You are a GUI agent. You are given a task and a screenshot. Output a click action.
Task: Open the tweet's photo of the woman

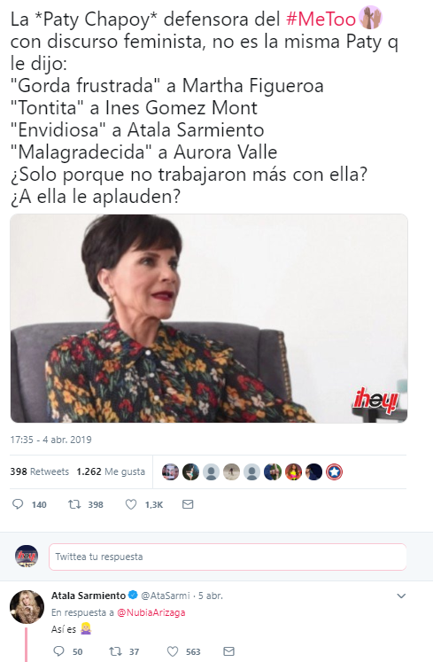tap(209, 318)
